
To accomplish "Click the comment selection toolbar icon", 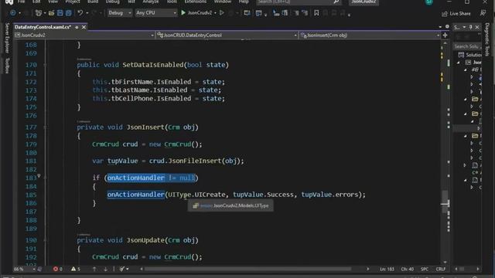I will [x=296, y=13].
